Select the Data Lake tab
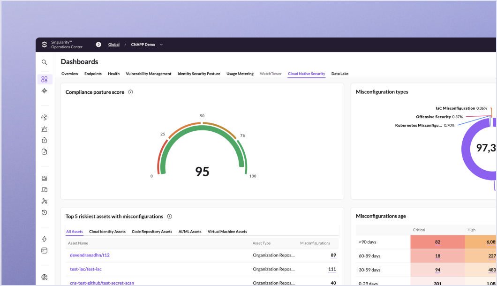This screenshot has width=497, height=286. tap(339, 74)
